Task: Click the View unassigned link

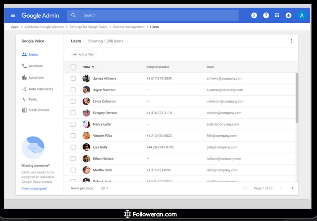Action: pos(34,189)
